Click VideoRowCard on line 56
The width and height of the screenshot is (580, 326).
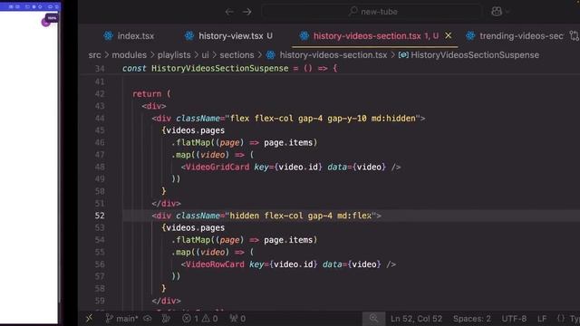pos(215,264)
